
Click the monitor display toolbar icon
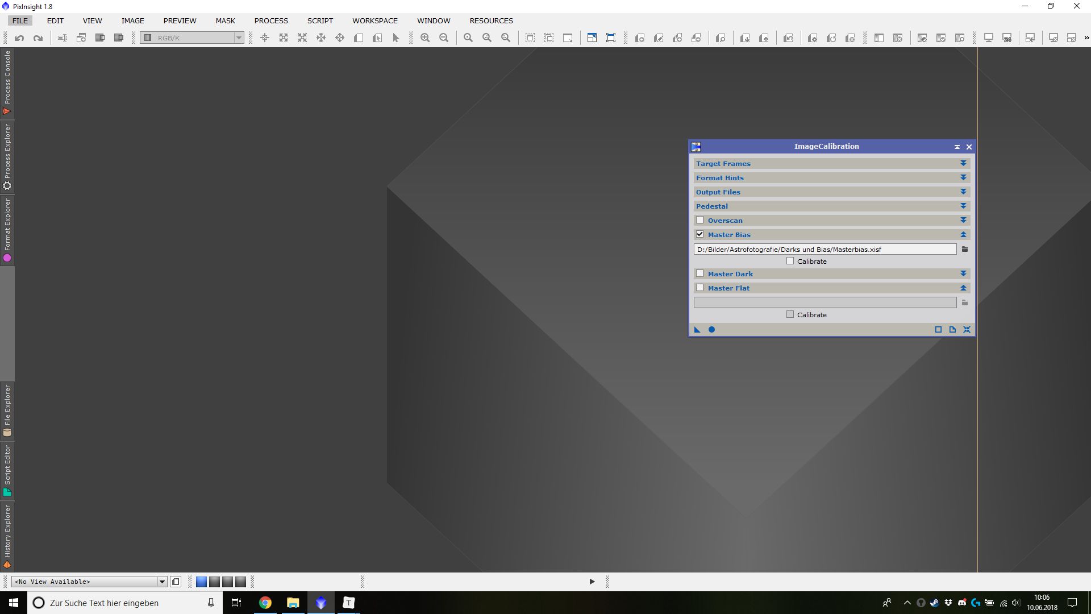[989, 38]
